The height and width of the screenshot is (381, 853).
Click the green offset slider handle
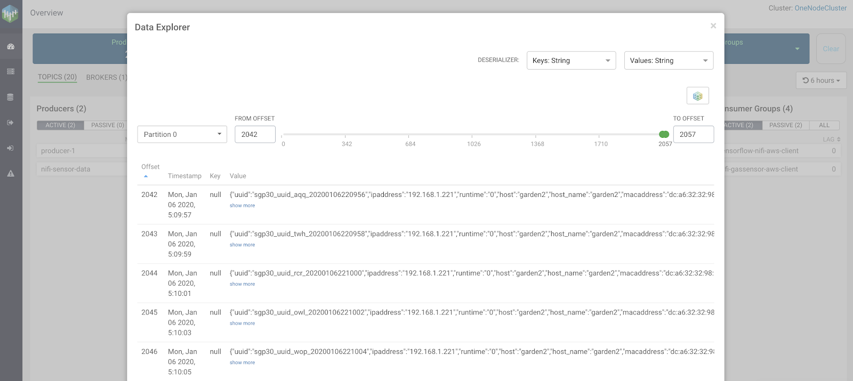pos(664,135)
